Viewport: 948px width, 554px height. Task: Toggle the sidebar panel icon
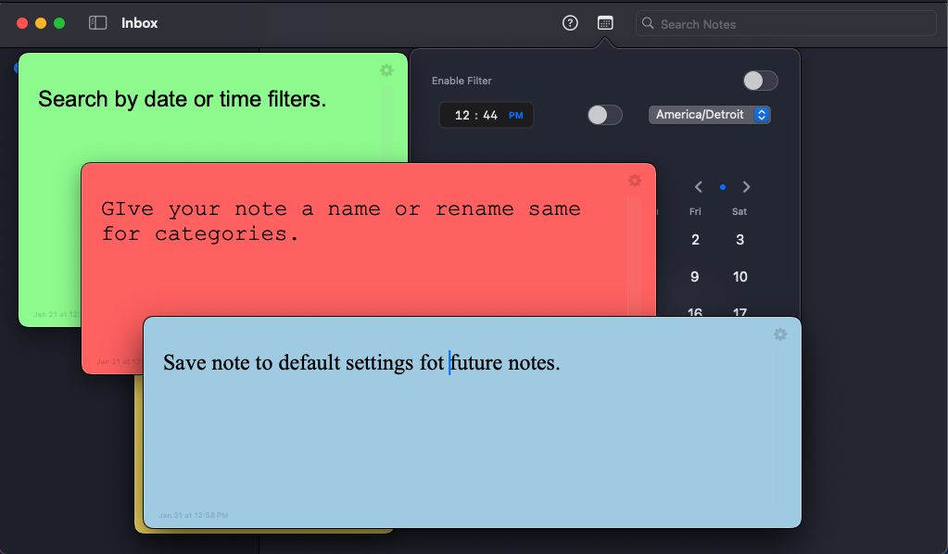click(96, 22)
